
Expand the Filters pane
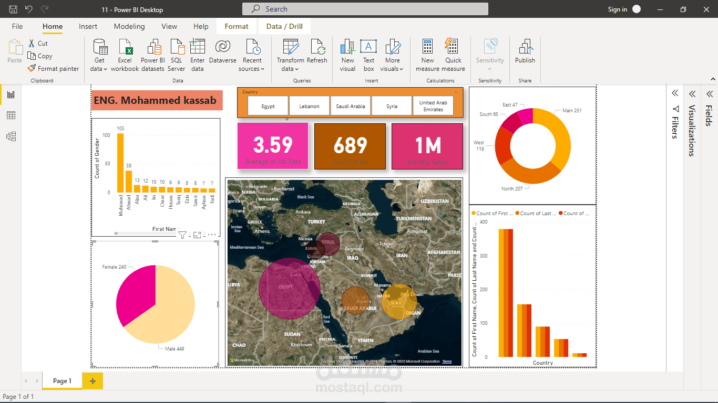pyautogui.click(x=675, y=93)
